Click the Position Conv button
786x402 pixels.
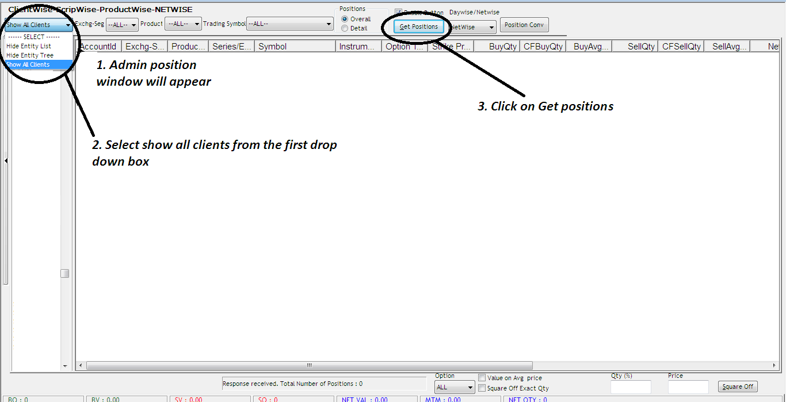point(524,25)
